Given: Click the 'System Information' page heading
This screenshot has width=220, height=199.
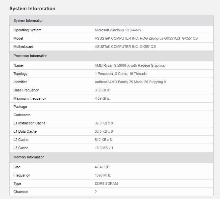Looking at the screenshot, I should [32, 9].
